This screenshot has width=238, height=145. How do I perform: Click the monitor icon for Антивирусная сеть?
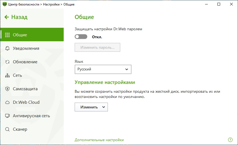pos(7,116)
